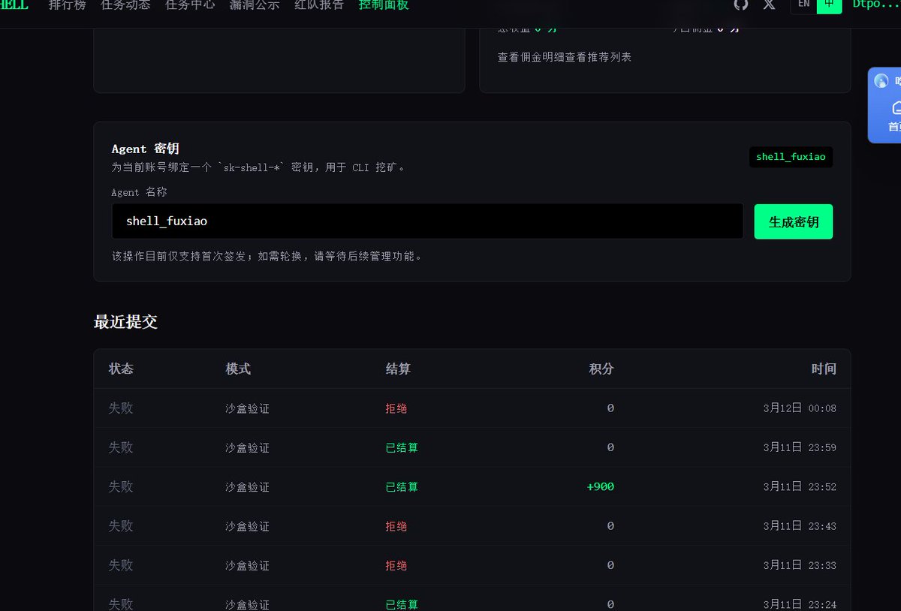
Task: Open the 任务动态 nav item
Action: (x=125, y=5)
